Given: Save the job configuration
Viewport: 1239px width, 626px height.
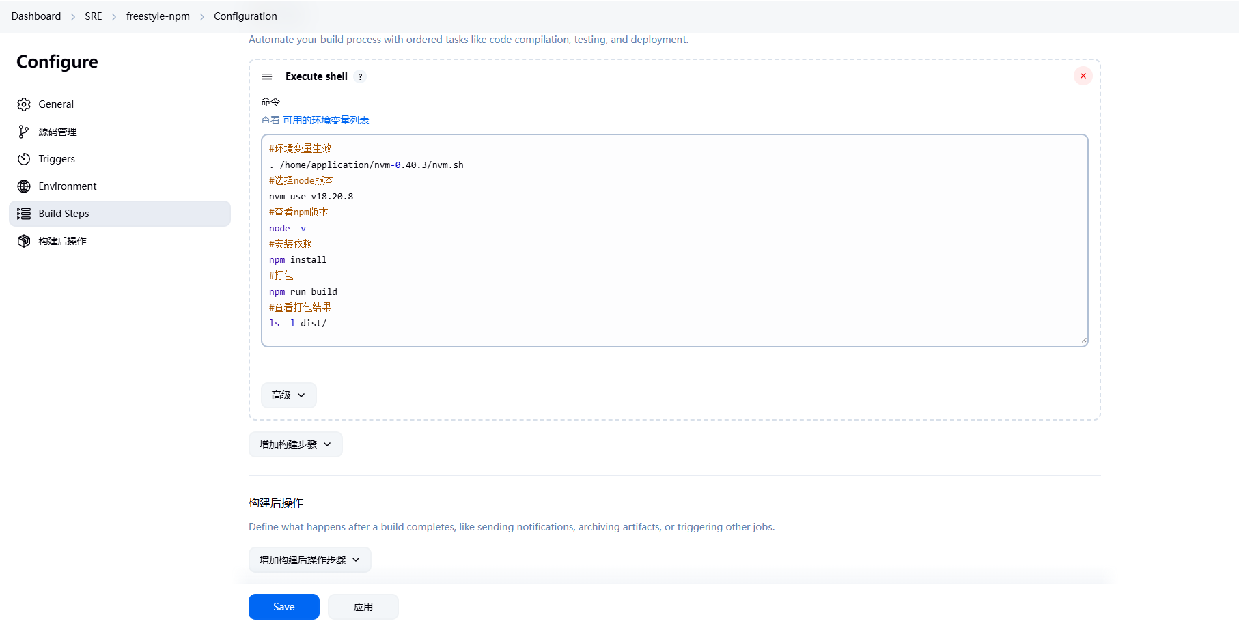Looking at the screenshot, I should coord(283,607).
